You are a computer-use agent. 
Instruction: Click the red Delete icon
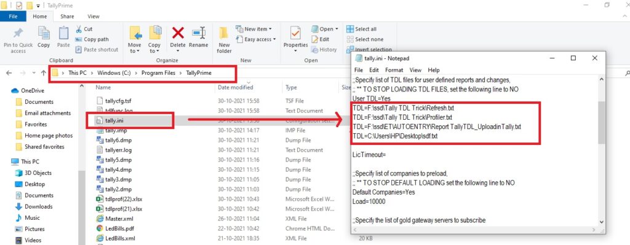178,33
